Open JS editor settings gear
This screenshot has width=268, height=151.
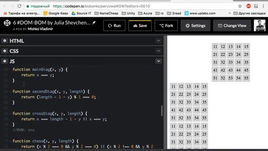pyautogui.click(x=5, y=61)
